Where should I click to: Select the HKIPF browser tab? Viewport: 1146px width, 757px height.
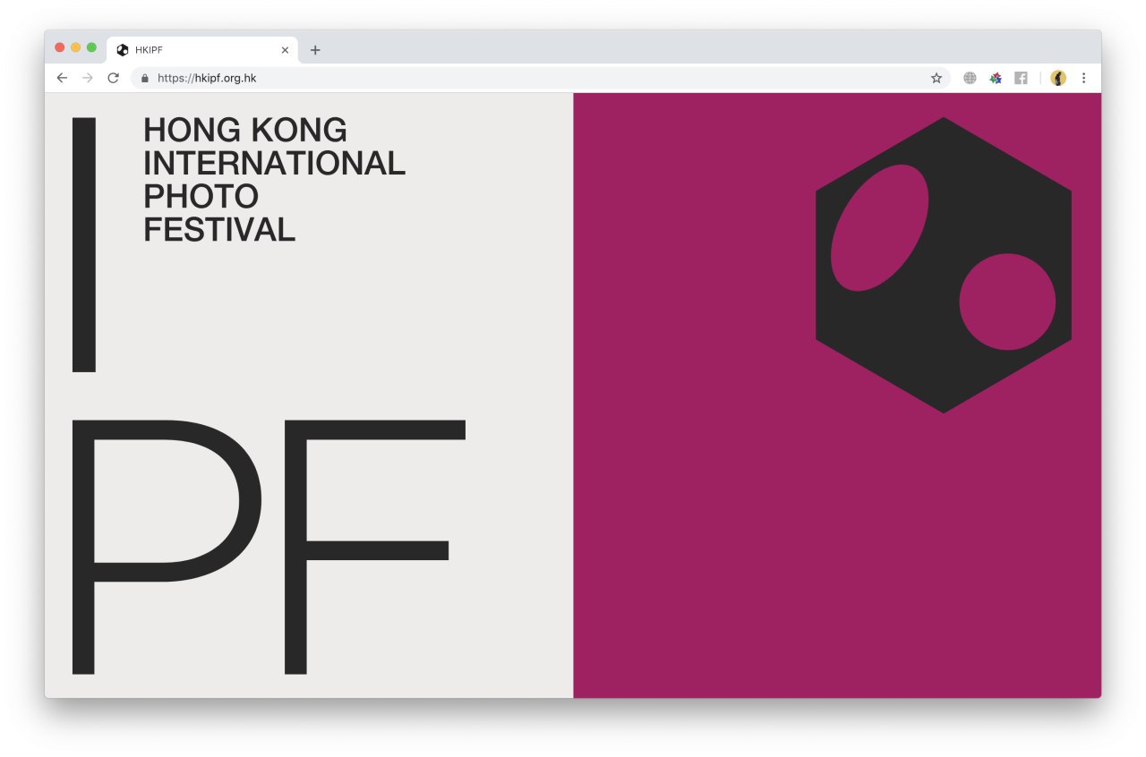click(x=203, y=50)
